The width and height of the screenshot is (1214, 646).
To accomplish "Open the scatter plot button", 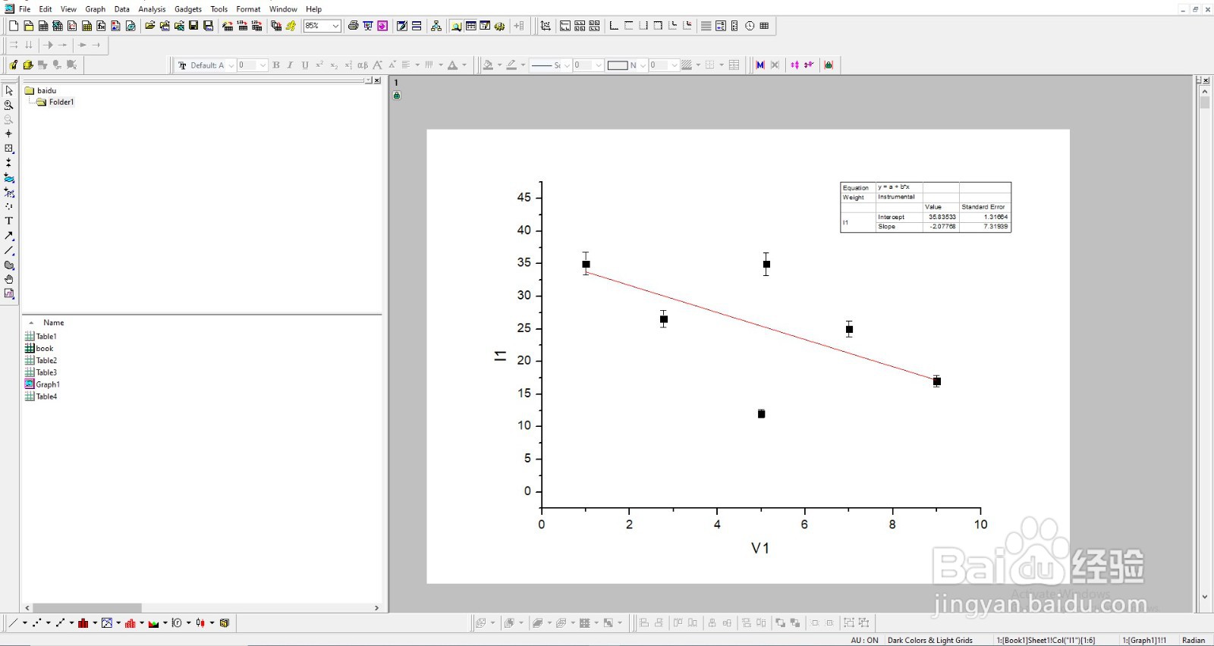I will click(36, 623).
